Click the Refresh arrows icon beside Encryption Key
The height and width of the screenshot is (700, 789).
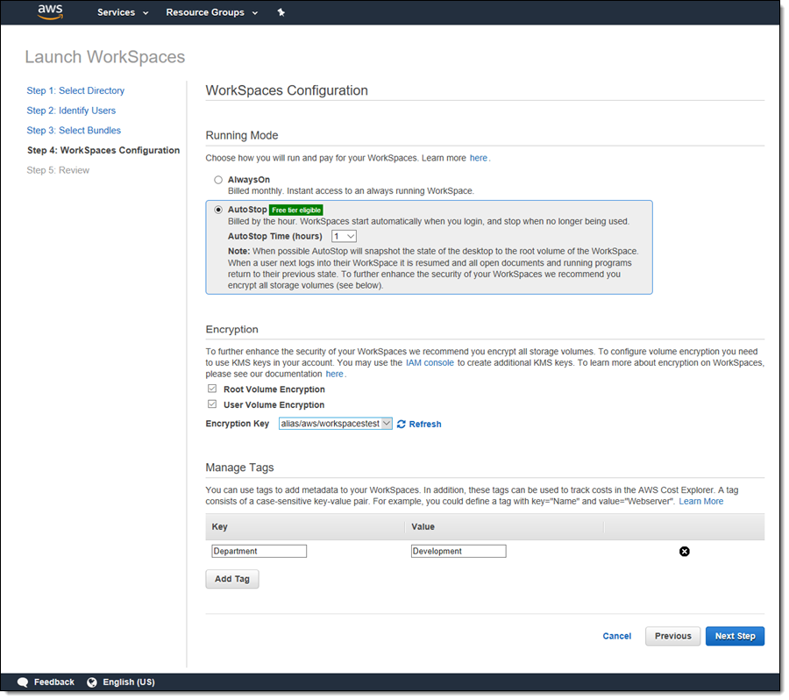(x=401, y=424)
